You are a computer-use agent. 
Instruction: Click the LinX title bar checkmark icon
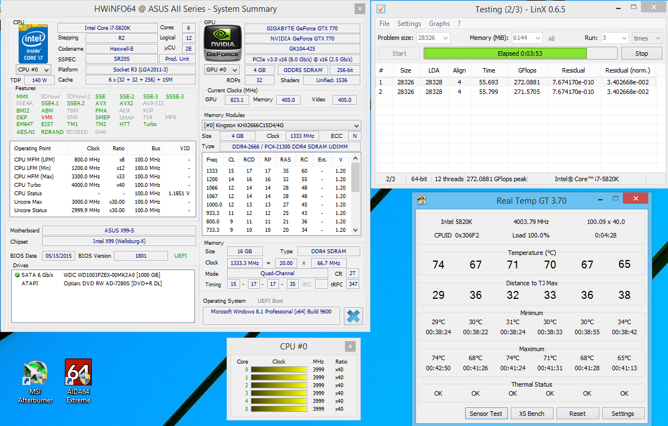381,9
